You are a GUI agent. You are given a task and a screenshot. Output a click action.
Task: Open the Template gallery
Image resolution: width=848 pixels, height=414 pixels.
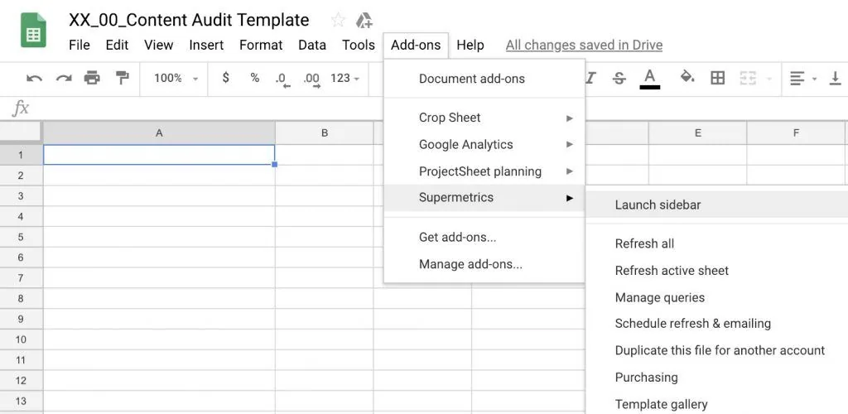click(717, 404)
